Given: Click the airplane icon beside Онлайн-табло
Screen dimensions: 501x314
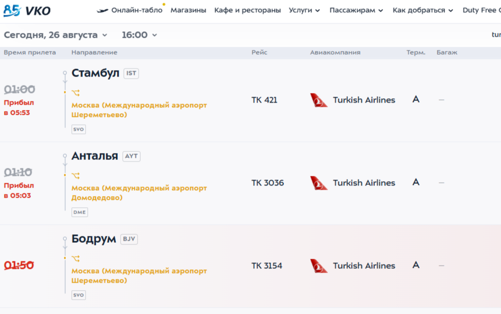Looking at the screenshot, I should [102, 11].
